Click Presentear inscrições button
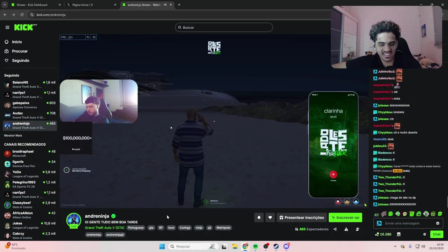Image resolution: width=448 pixels, height=252 pixels. pyautogui.click(x=301, y=217)
